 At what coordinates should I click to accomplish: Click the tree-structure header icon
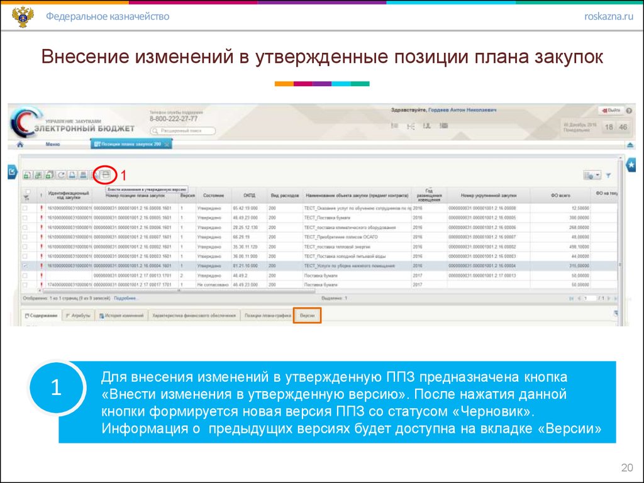pyautogui.click(x=411, y=126)
